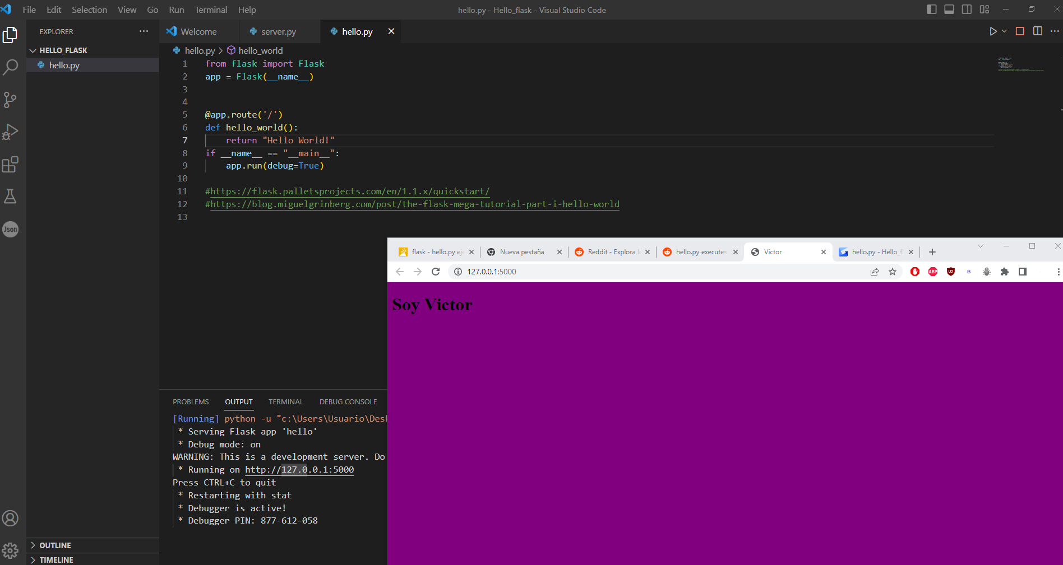Open the View menu

[x=127, y=10]
